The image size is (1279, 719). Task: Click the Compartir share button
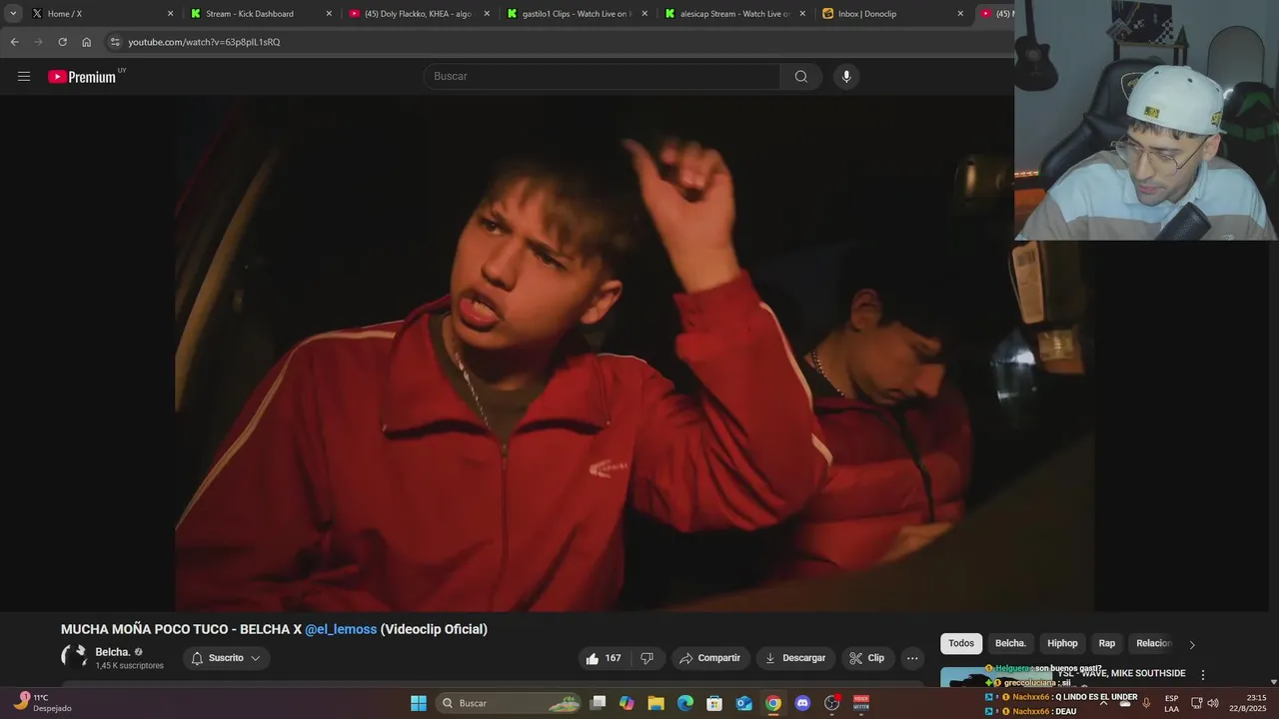710,658
